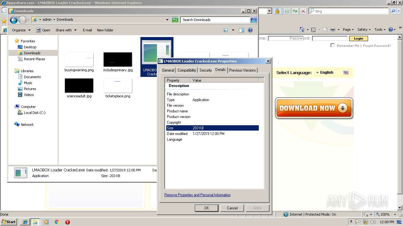Open IE security report lock icon
This screenshot has height=226, width=403.
click(x=277, y=11)
